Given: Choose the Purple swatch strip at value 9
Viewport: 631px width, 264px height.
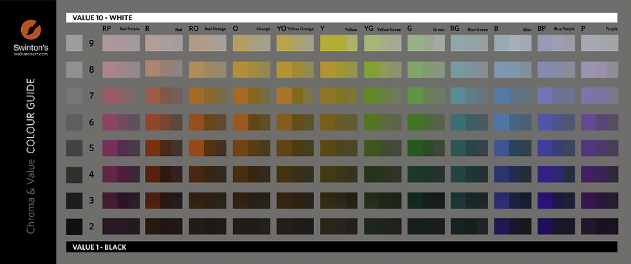Looking at the screenshot, I should pos(599,42).
